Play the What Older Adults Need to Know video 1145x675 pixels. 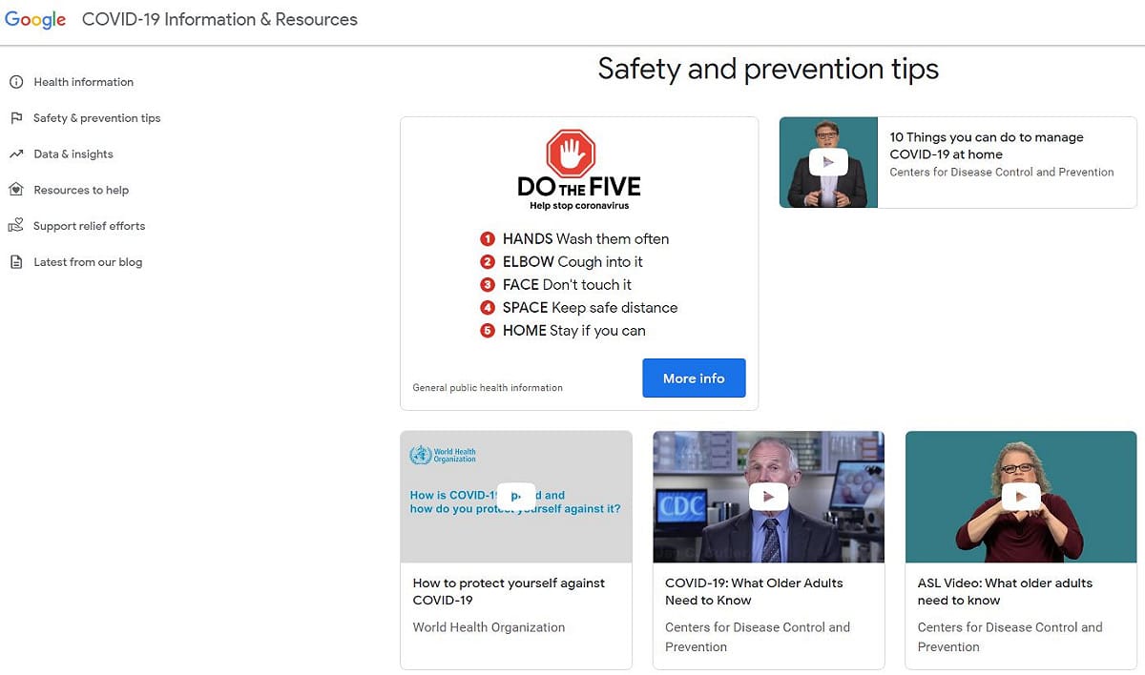[x=768, y=496]
